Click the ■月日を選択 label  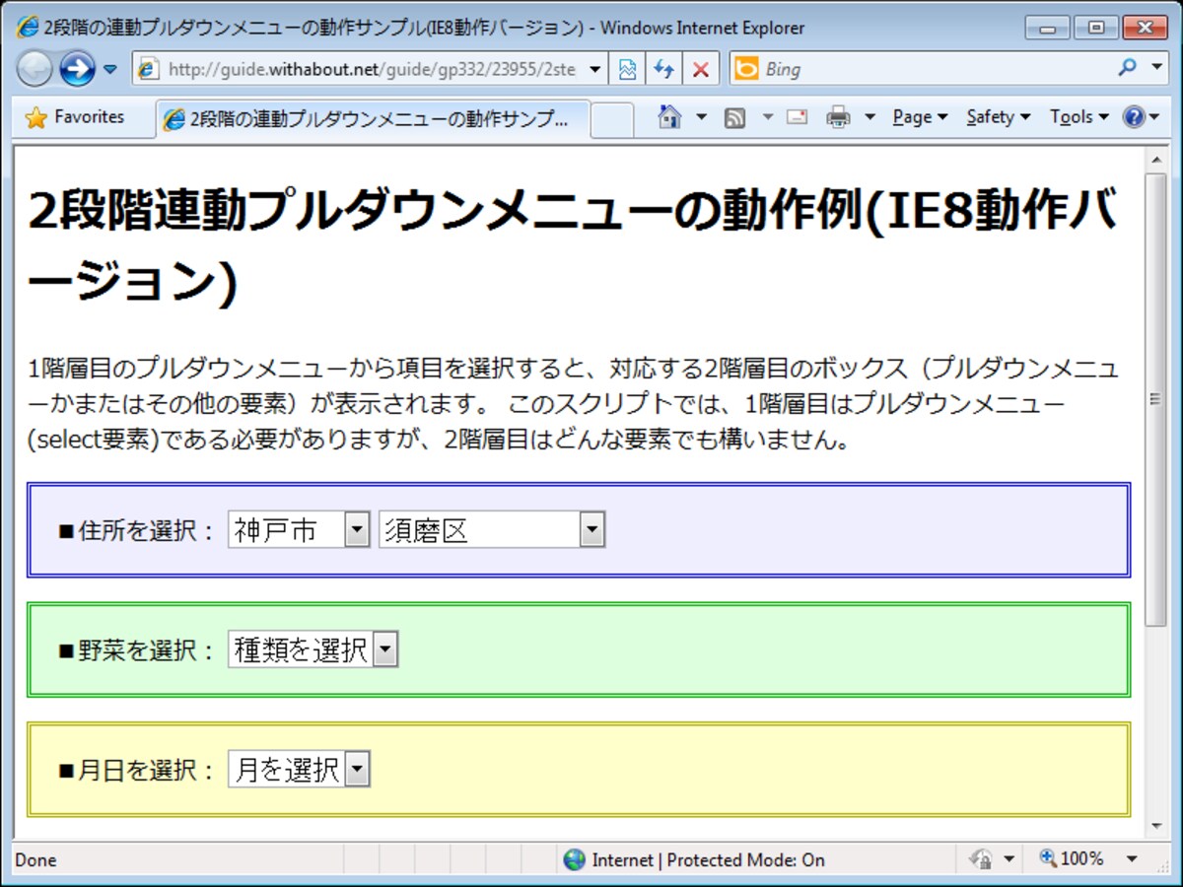[x=136, y=770]
